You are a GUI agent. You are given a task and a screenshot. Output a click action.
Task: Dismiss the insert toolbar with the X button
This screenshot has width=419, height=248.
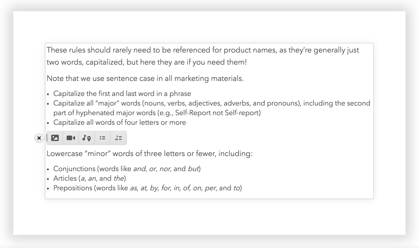click(x=39, y=138)
